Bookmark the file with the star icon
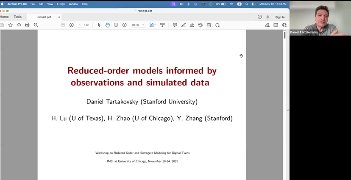Screen dimensions: 351x180 (x=10, y=25)
